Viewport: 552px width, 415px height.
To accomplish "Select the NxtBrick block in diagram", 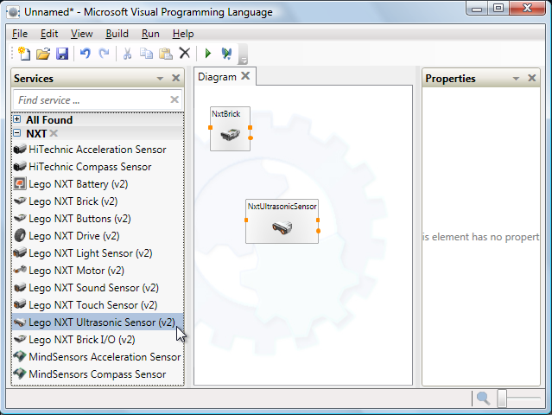I will click(231, 129).
